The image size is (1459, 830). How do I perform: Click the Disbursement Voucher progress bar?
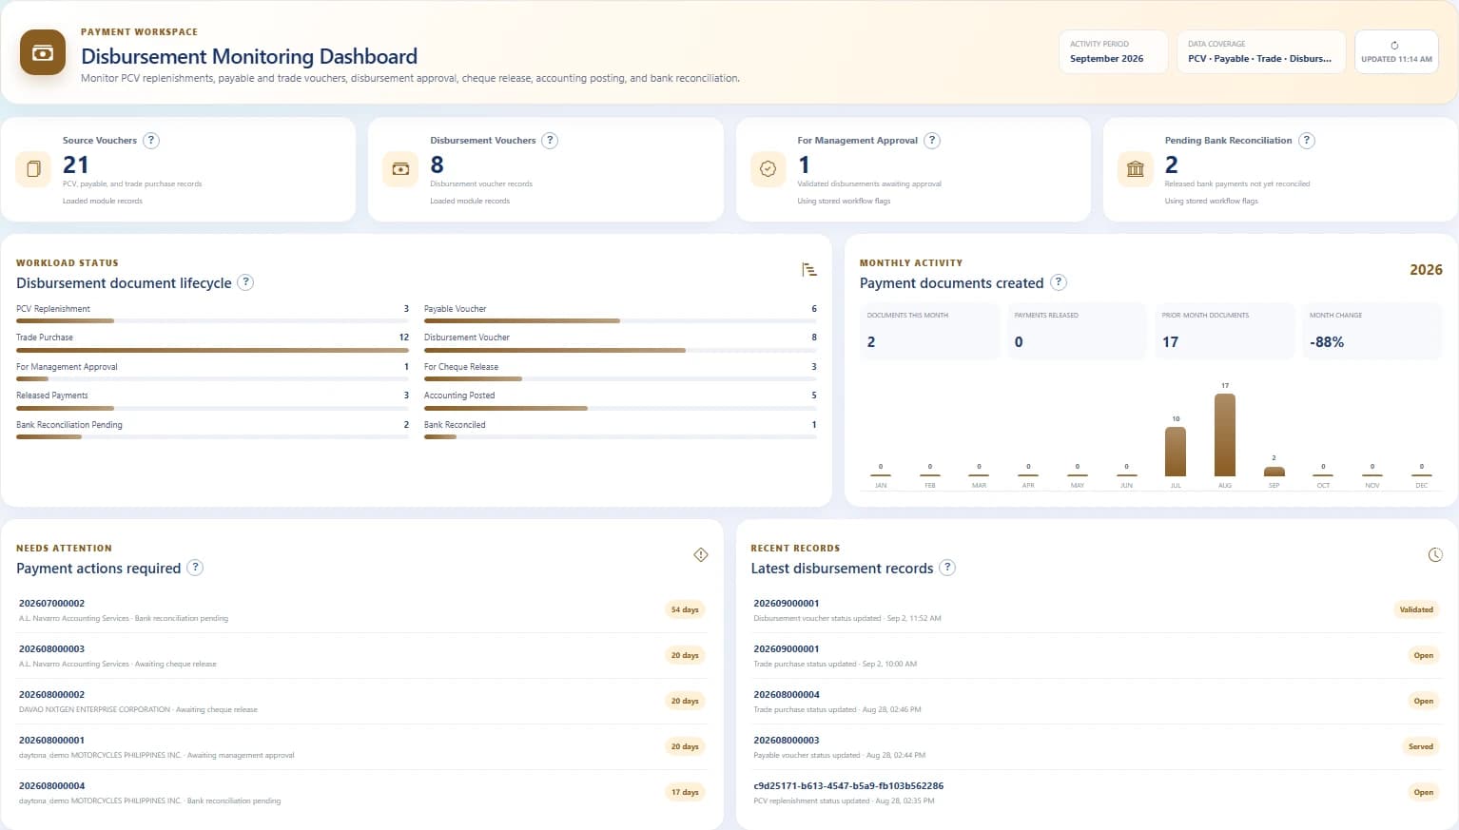pyautogui.click(x=620, y=350)
